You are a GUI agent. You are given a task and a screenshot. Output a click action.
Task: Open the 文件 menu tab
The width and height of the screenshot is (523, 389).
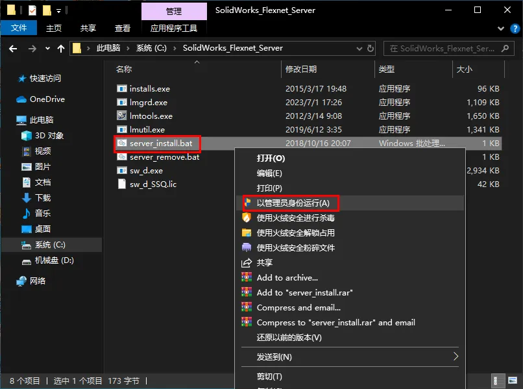point(19,28)
